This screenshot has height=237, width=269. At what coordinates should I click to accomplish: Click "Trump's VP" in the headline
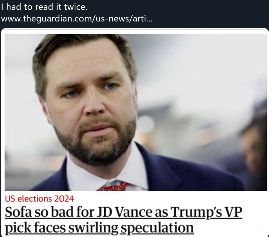tap(206, 212)
